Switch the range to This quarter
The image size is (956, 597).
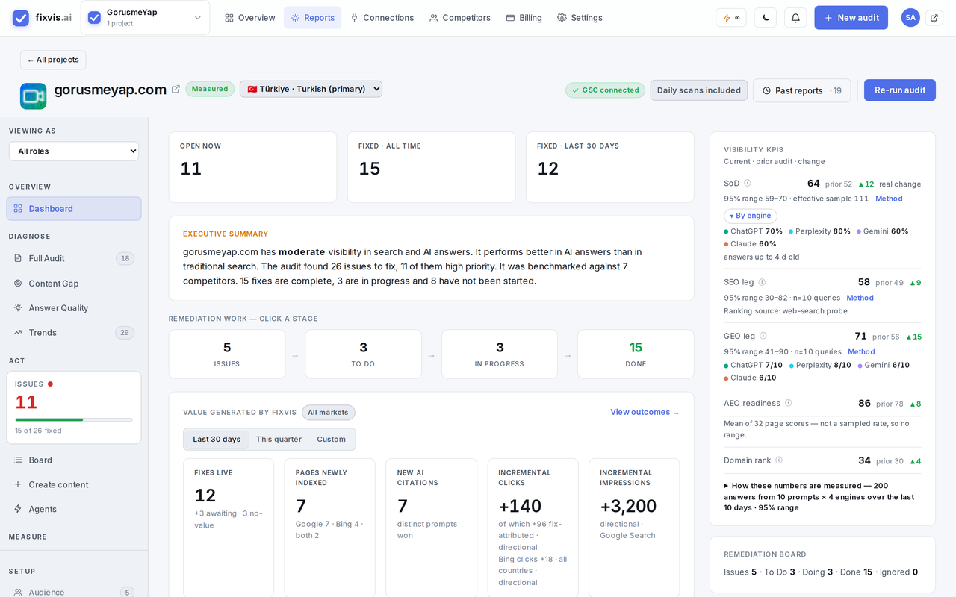(x=279, y=440)
